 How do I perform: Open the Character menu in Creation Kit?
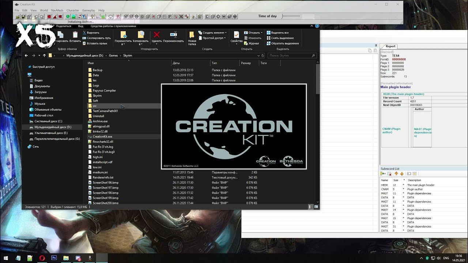point(73,11)
